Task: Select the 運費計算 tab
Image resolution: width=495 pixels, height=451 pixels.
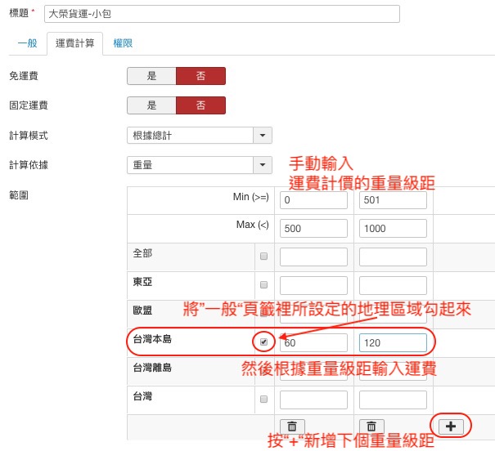Action: (74, 42)
